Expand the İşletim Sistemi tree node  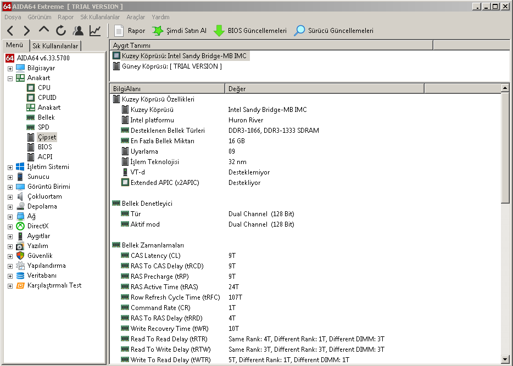pyautogui.click(x=10, y=167)
